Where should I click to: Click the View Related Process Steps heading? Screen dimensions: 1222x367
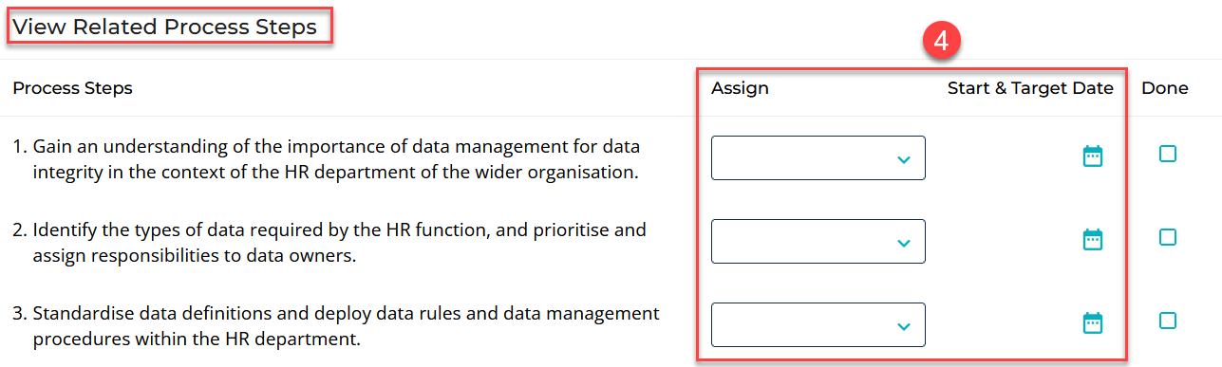pyautogui.click(x=165, y=28)
